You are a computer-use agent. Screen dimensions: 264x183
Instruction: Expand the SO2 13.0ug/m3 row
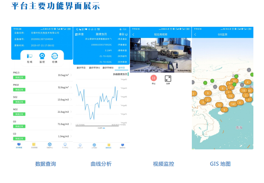pyautogui.click(x=42, y=99)
